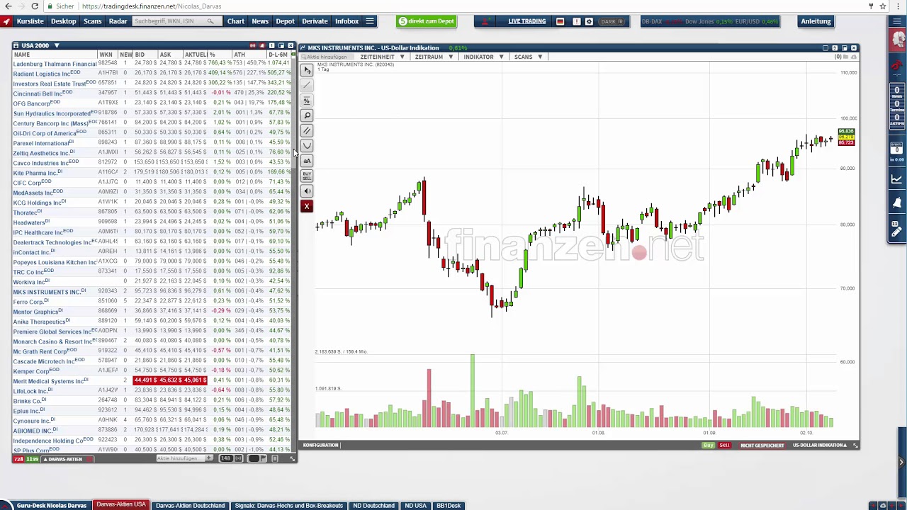Click NICHT GESPEICHERT below chart
Image resolution: width=907 pixels, height=510 pixels.
coord(762,445)
